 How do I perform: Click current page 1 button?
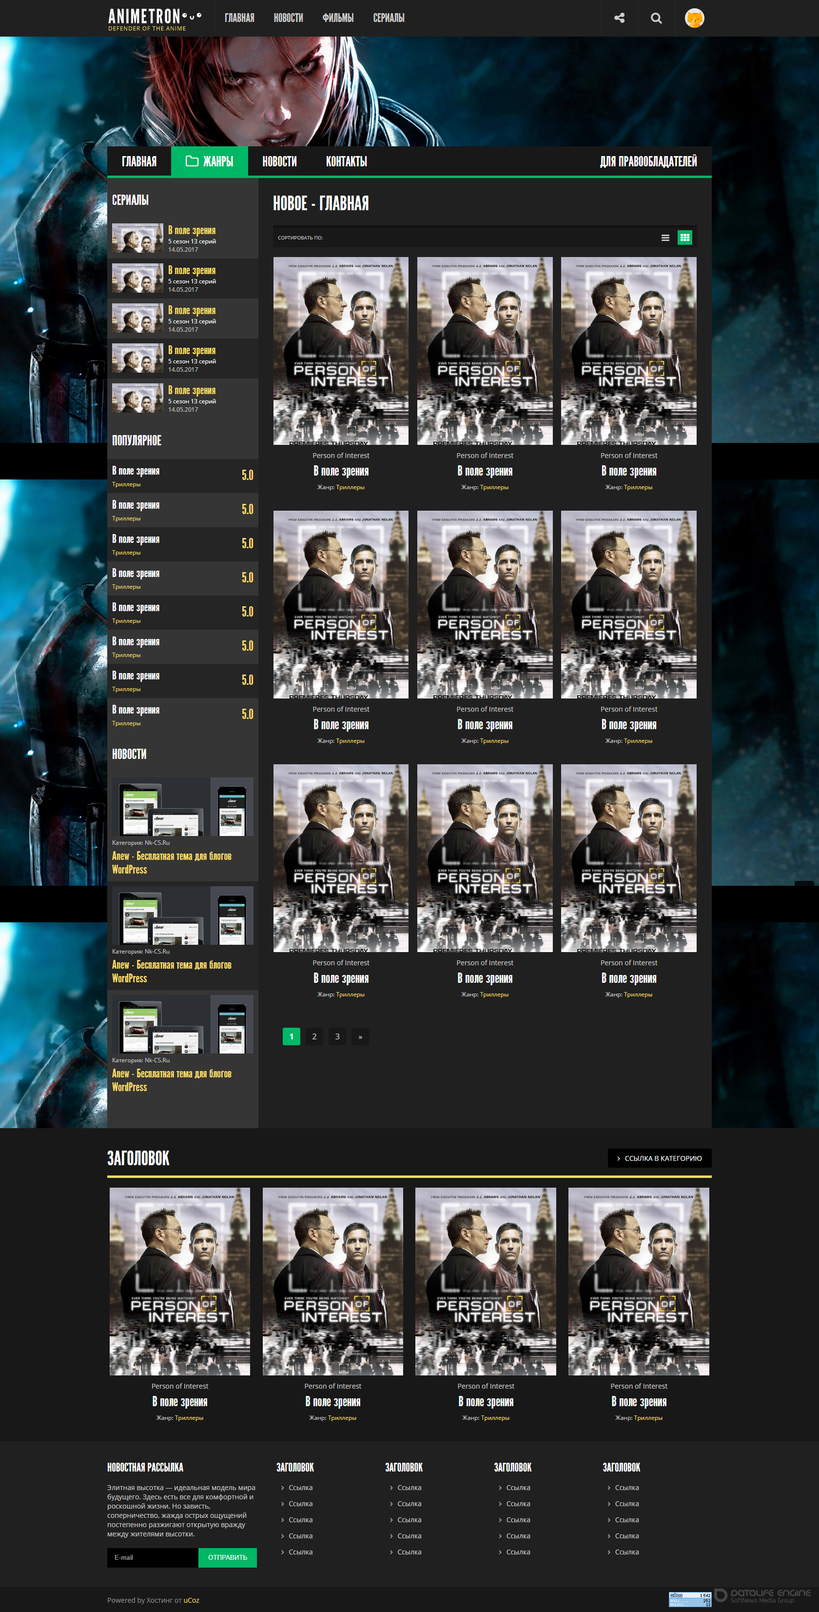click(291, 1036)
